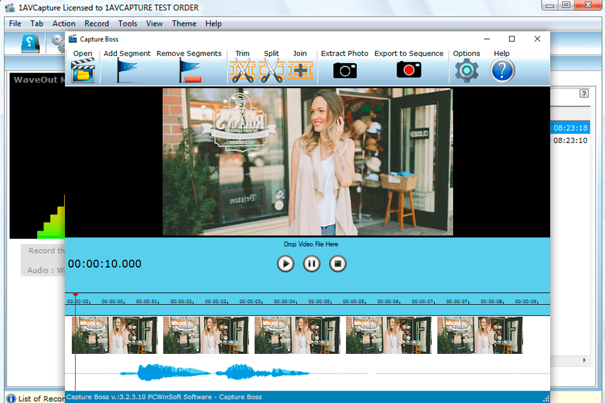Open the Theme menu in 1AVCapture
Image resolution: width=605 pixels, height=403 pixels.
pos(184,23)
